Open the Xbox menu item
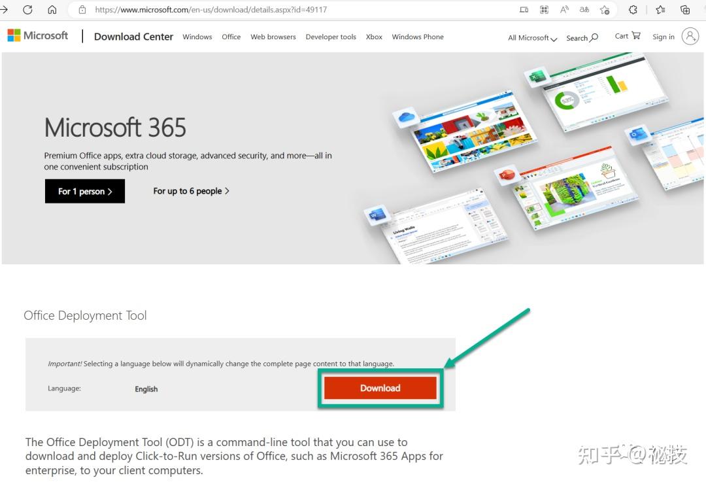This screenshot has height=484, width=706. 374,37
